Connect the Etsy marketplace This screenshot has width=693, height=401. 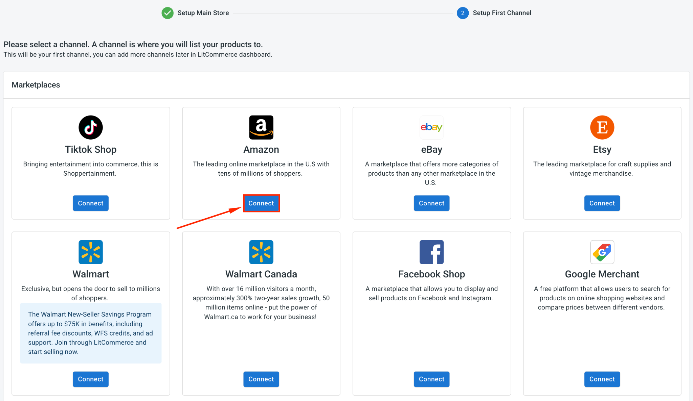(x=602, y=203)
